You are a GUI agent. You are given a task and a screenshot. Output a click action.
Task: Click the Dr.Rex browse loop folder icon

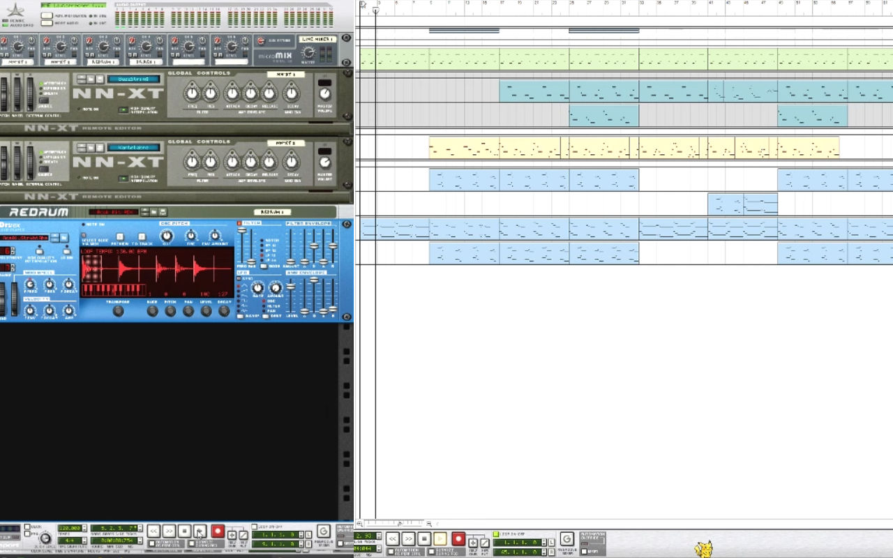[64, 238]
